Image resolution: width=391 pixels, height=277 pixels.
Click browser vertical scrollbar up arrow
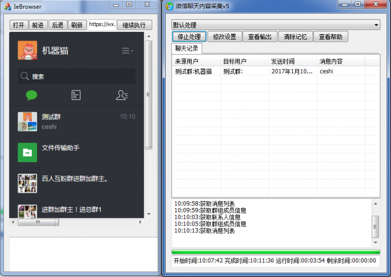pos(149,36)
